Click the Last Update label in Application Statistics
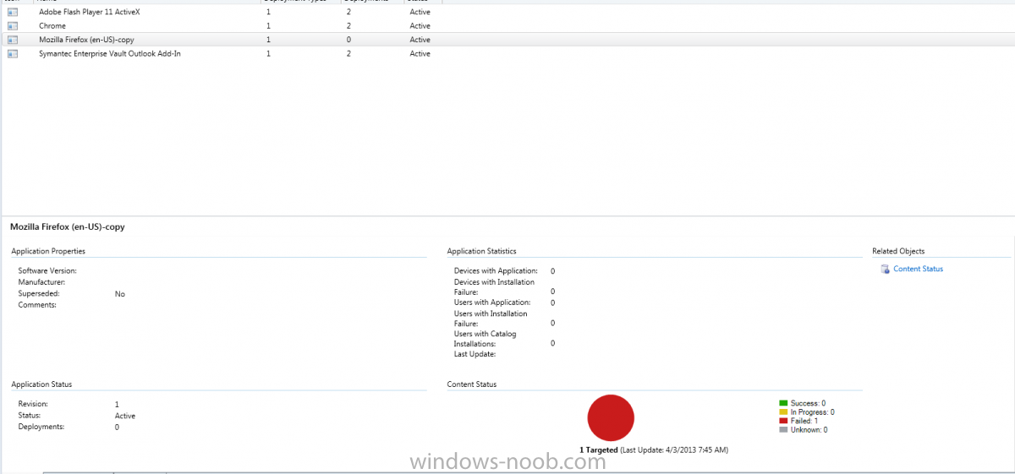 click(475, 354)
